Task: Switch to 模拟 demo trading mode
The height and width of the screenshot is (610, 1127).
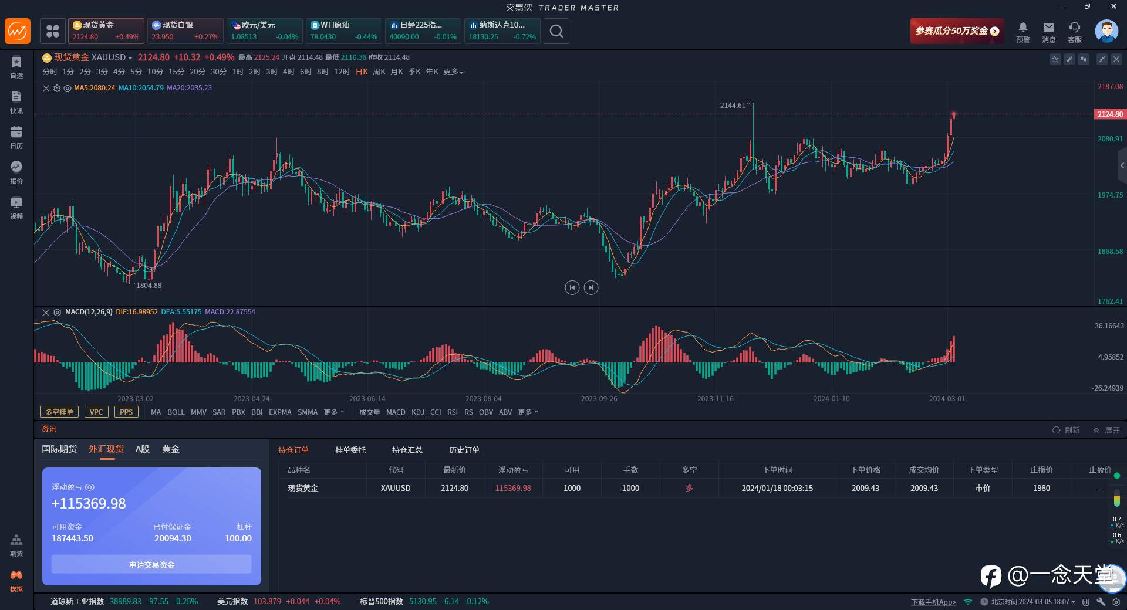Action: pyautogui.click(x=16, y=580)
